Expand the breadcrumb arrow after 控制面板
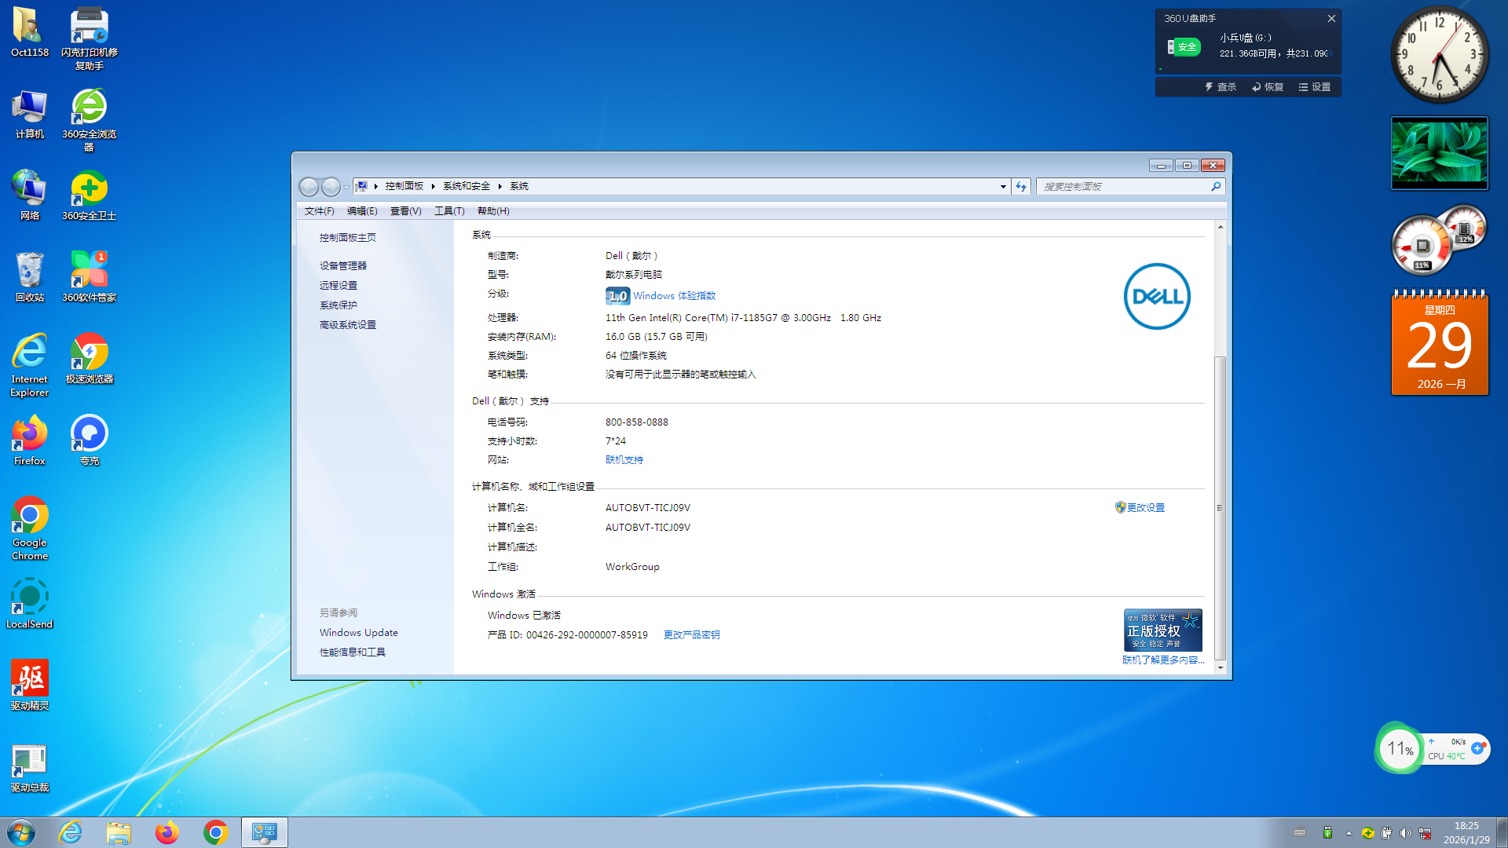The image size is (1508, 848). tap(433, 186)
